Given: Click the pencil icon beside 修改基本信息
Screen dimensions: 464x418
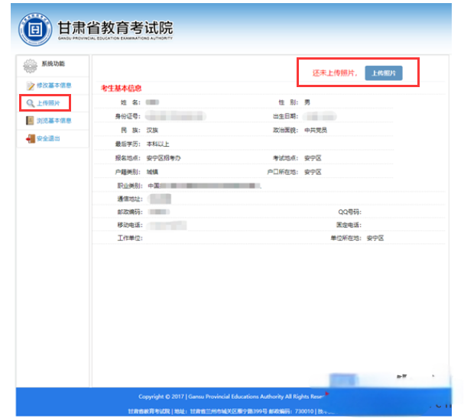Looking at the screenshot, I should [30, 85].
